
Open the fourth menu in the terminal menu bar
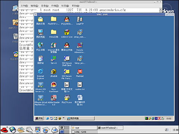point(55,6)
